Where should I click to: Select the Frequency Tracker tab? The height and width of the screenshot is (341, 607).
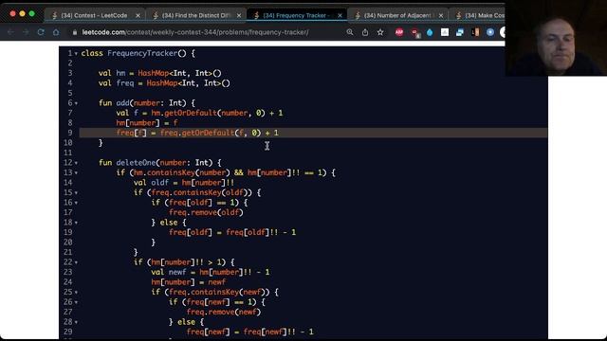coord(296,15)
